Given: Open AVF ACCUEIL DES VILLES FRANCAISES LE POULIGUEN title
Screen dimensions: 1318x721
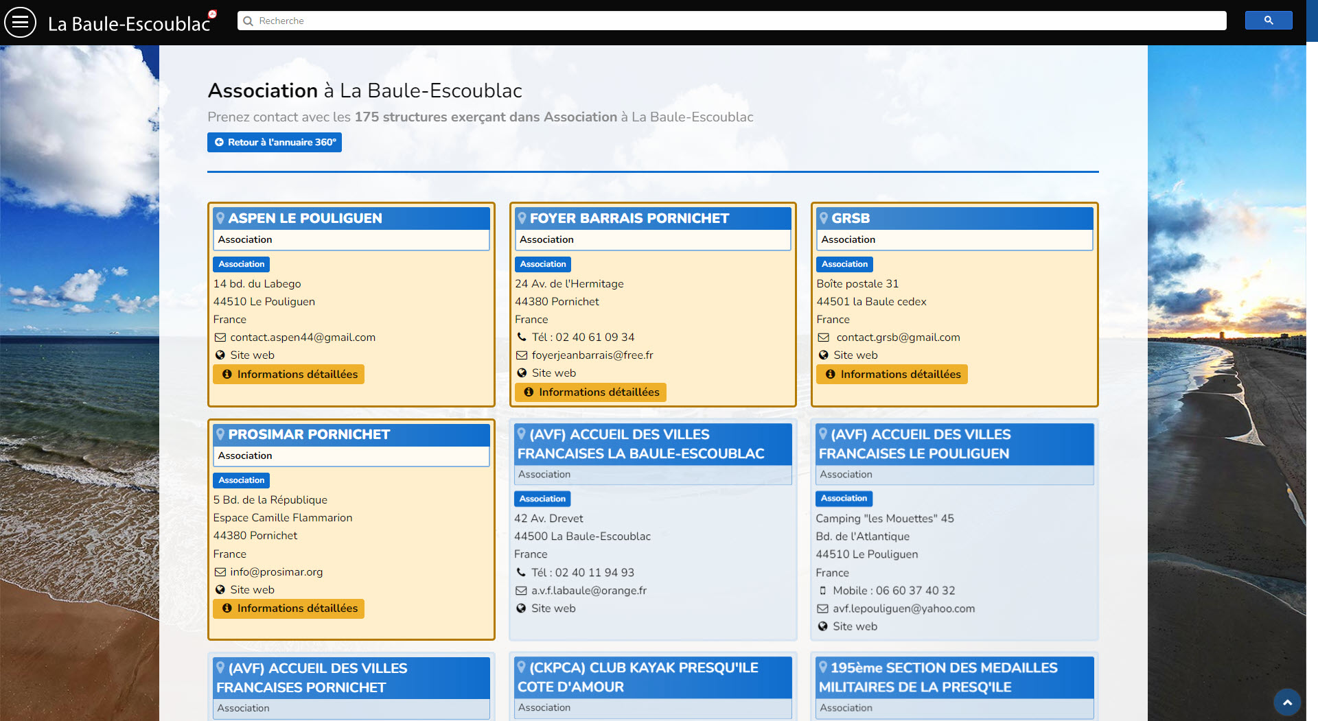Looking at the screenshot, I should click(914, 444).
